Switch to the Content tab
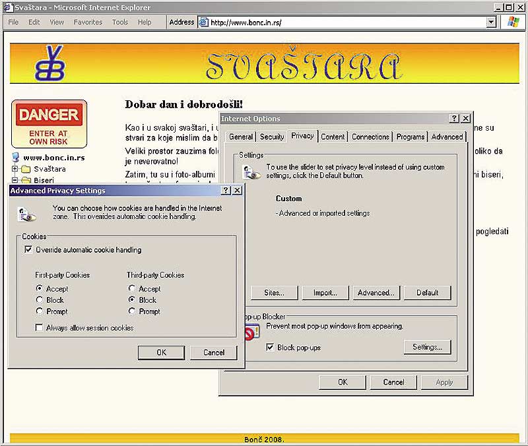 point(333,137)
